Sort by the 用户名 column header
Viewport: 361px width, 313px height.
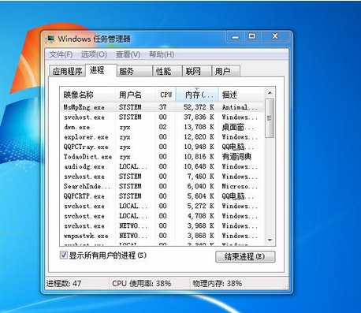pos(135,95)
